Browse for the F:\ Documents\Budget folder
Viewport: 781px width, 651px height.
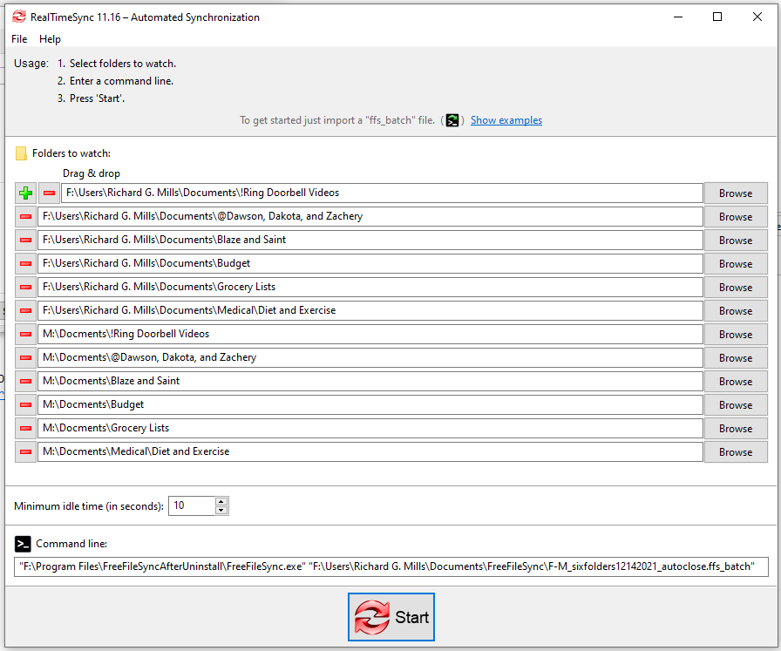pyautogui.click(x=736, y=263)
